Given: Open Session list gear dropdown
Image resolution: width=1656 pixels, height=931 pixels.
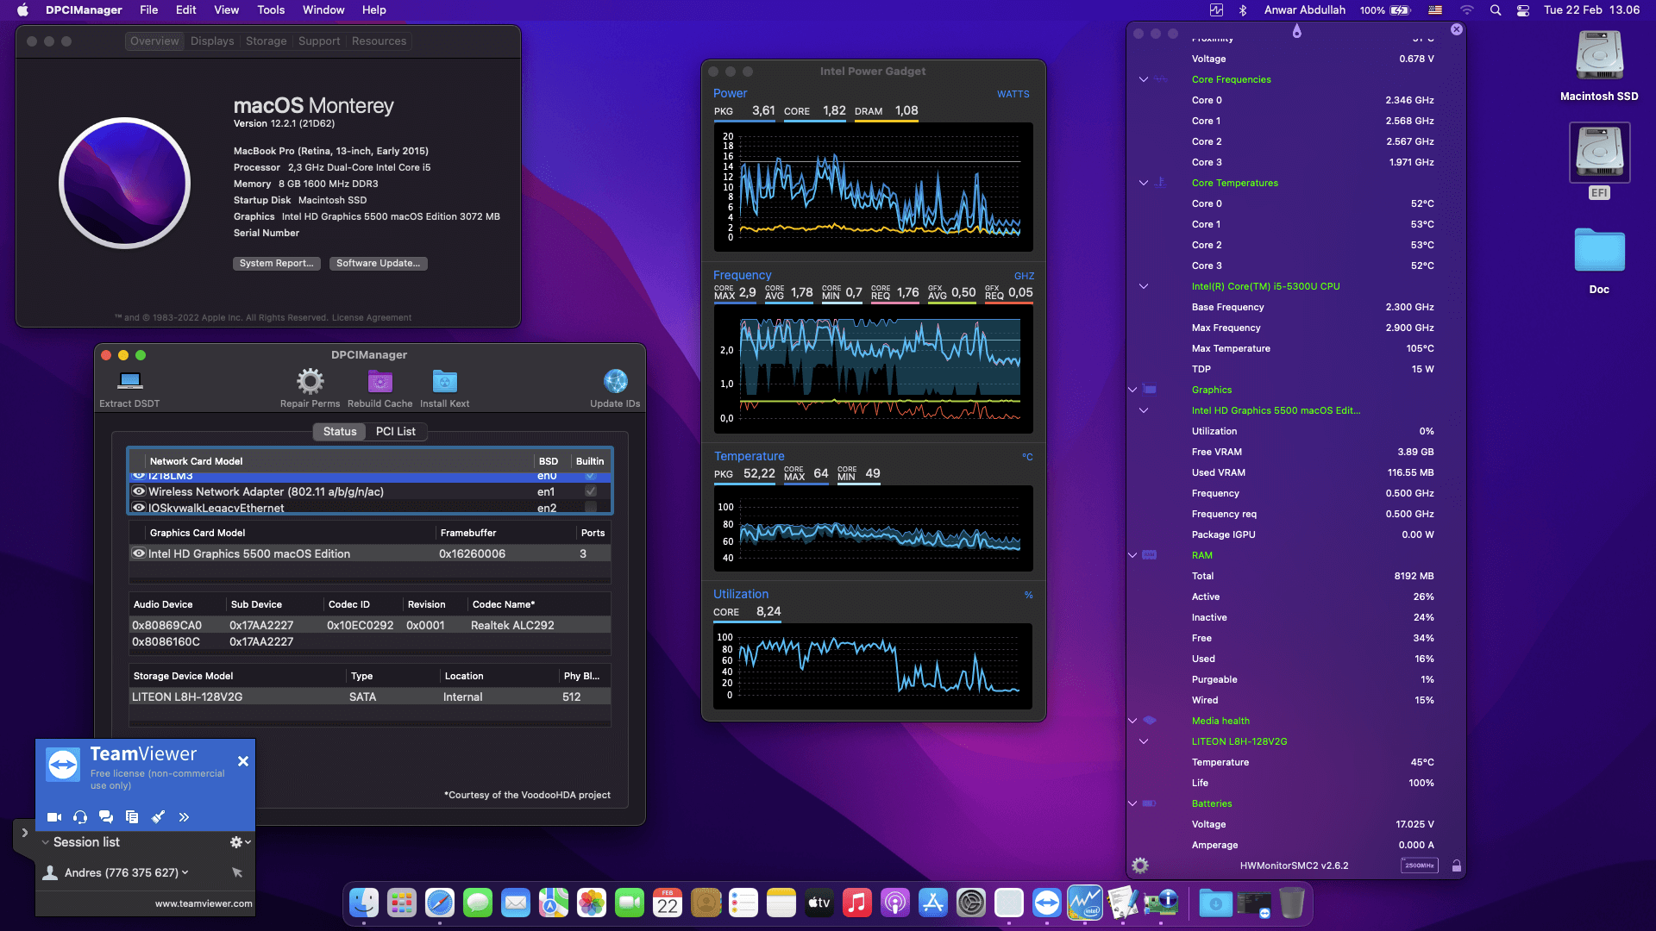Looking at the screenshot, I should click(x=240, y=842).
